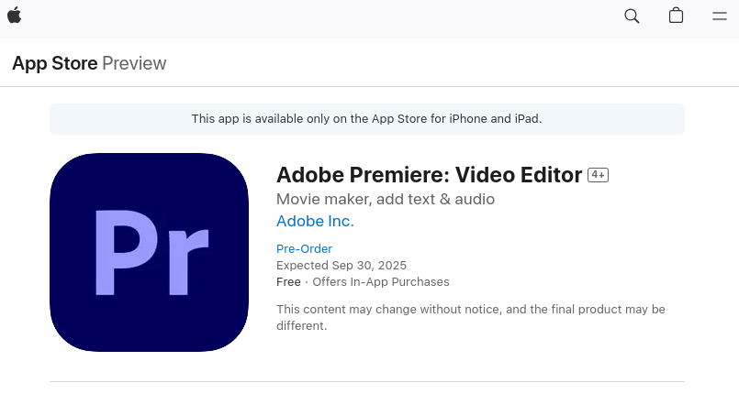Open the search magnifying glass icon
Viewport: 739px width, 394px height.
tap(632, 16)
